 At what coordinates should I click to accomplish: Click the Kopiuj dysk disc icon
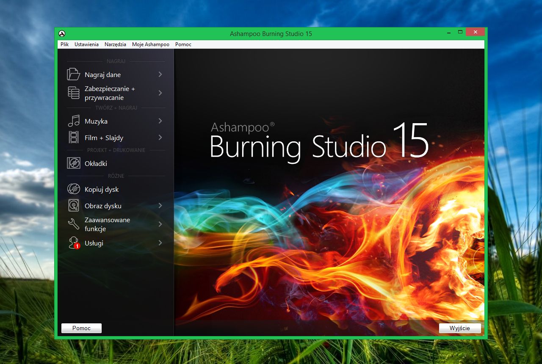point(74,189)
